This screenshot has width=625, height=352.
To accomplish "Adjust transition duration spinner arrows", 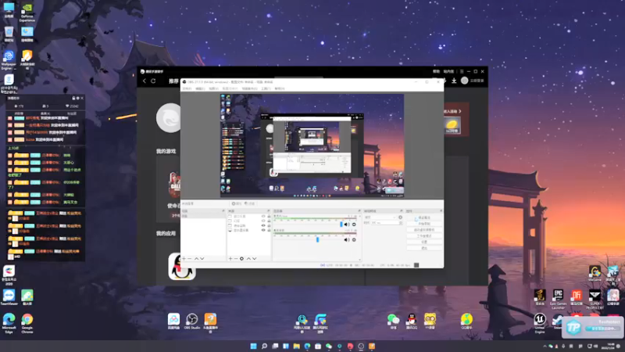I will (x=401, y=223).
